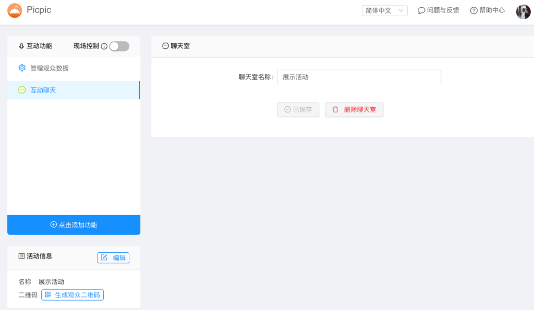Click the 互动功能 heading text
Image resolution: width=534 pixels, height=310 pixels.
40,46
